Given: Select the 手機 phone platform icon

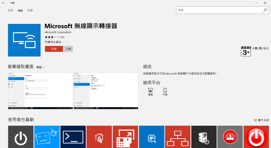Looking at the screenshot, I should point(165,92).
